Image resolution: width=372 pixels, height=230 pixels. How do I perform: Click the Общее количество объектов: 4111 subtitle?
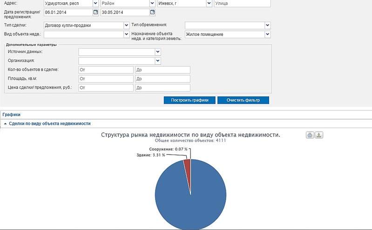click(190, 141)
